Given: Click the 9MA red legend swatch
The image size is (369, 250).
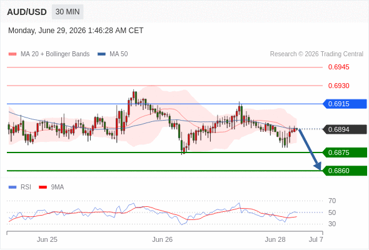Looking at the screenshot, I should [43, 187].
